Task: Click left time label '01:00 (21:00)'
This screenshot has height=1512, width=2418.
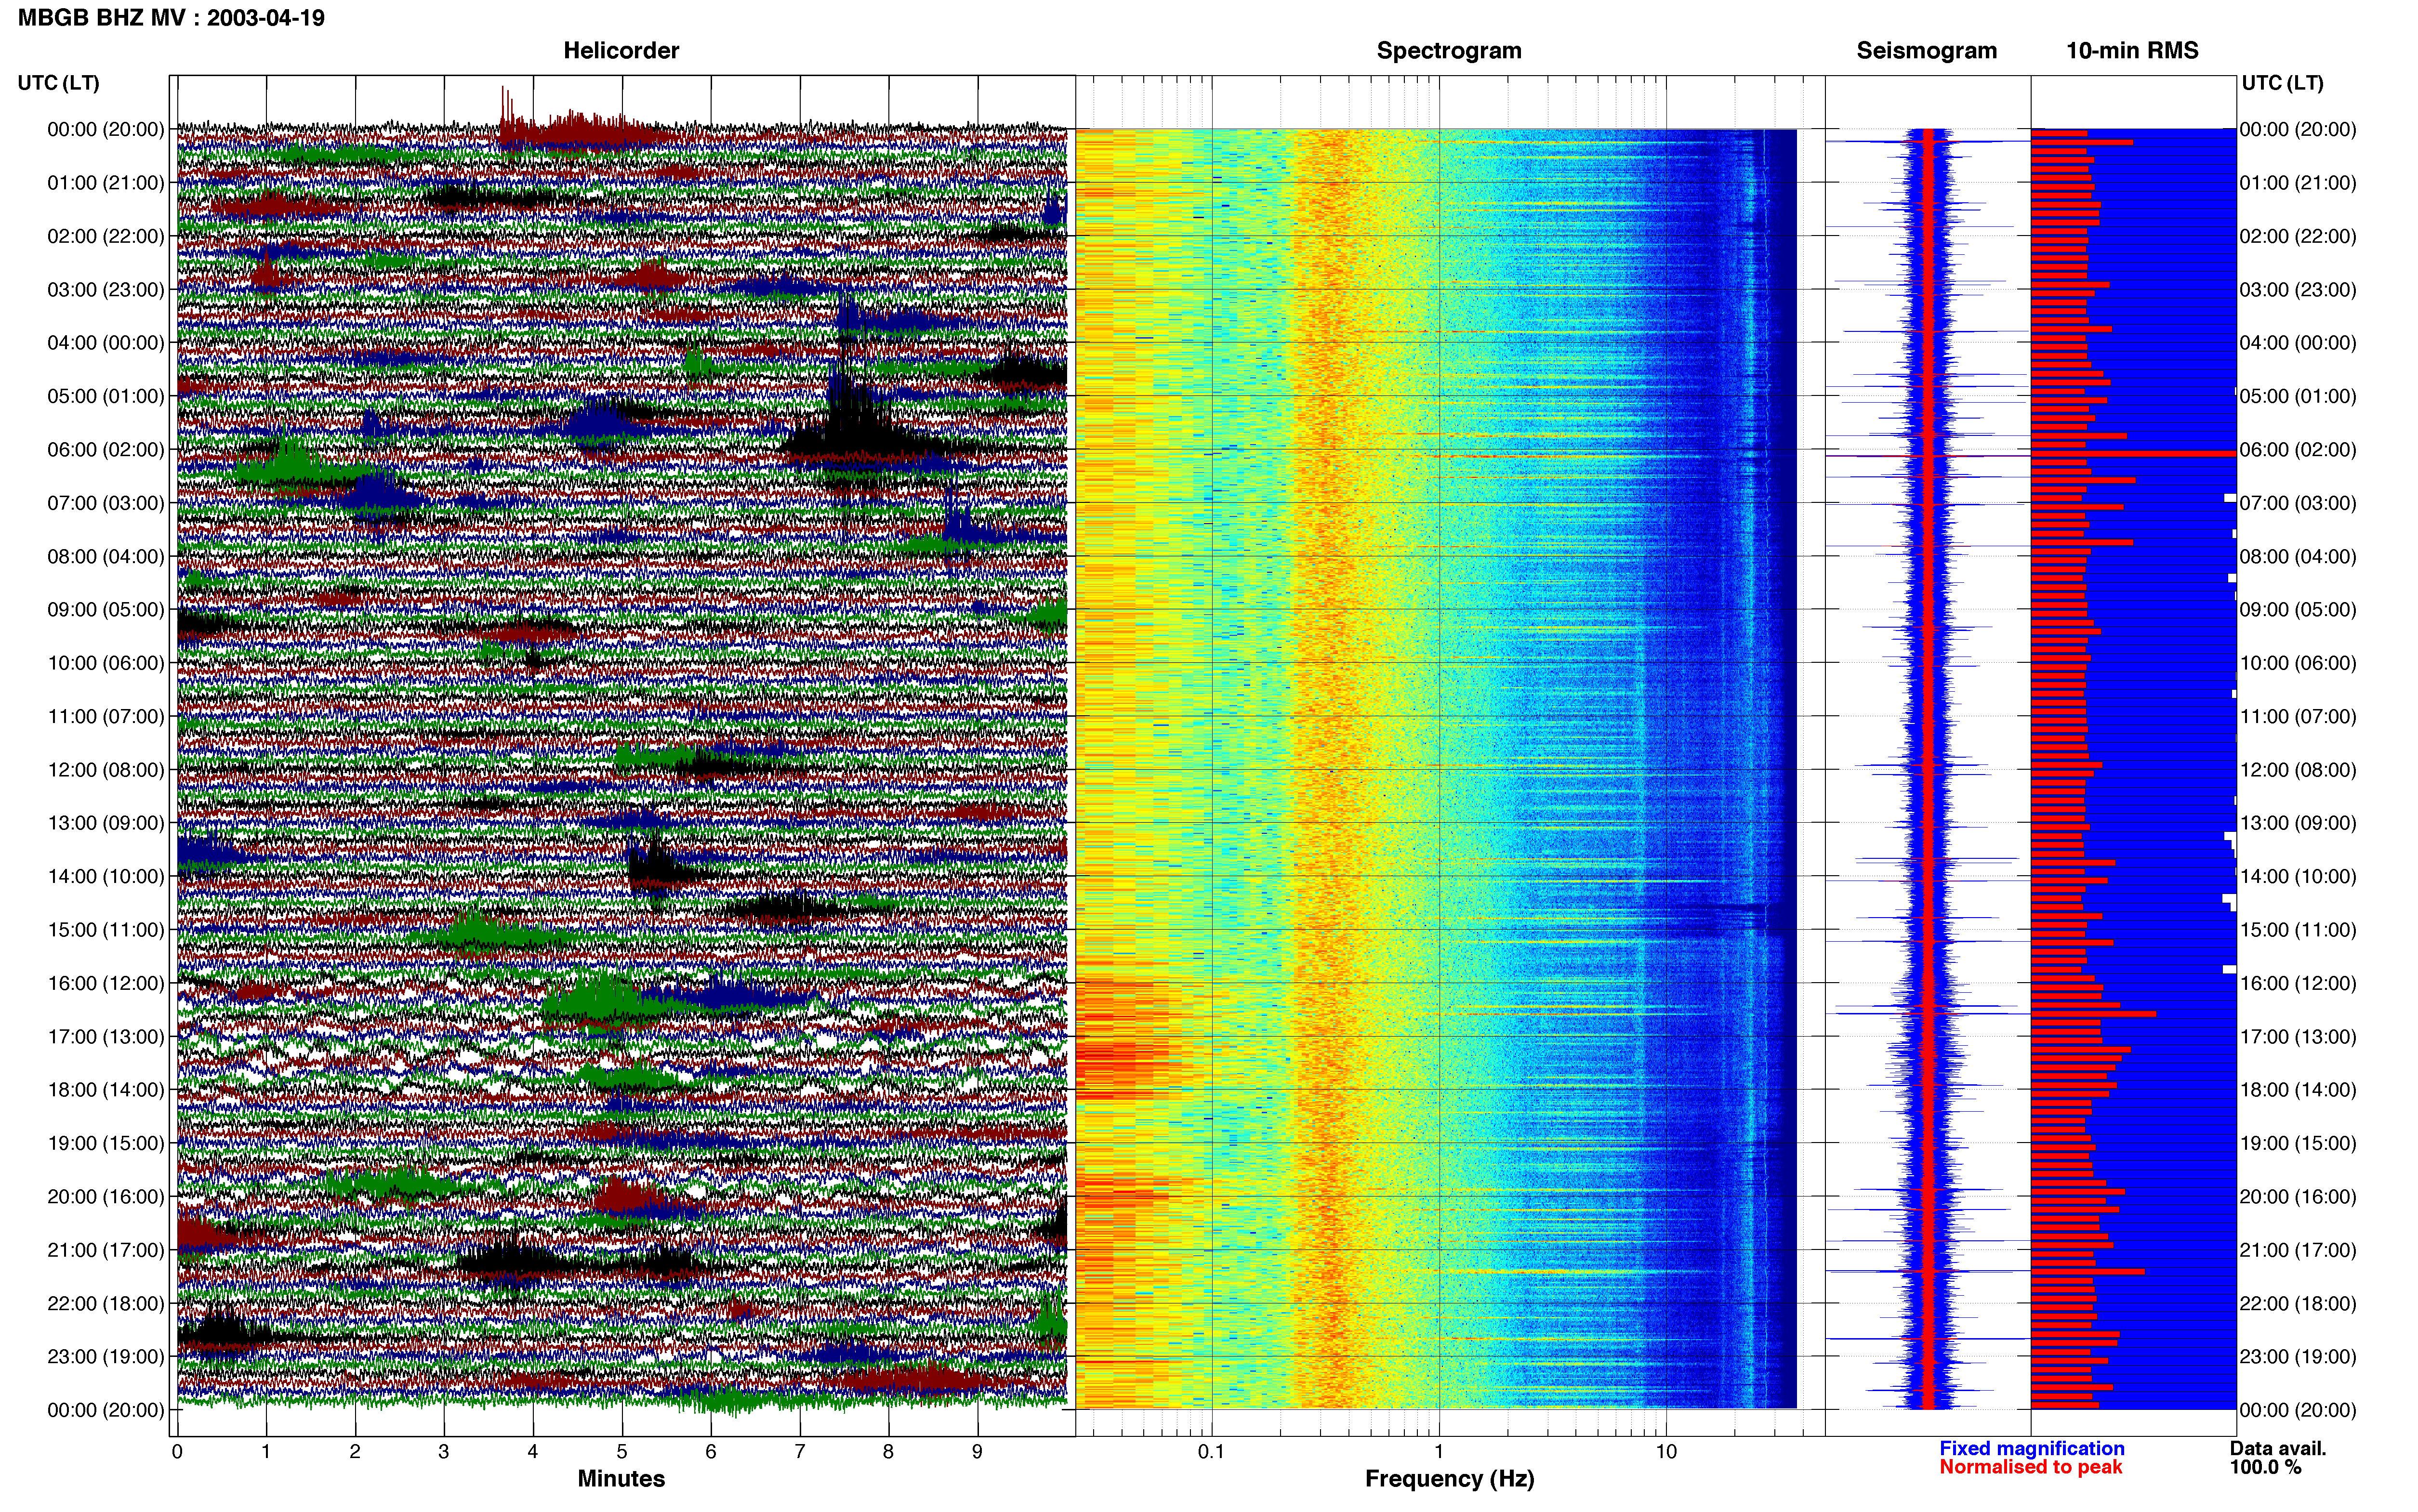Action: point(106,182)
